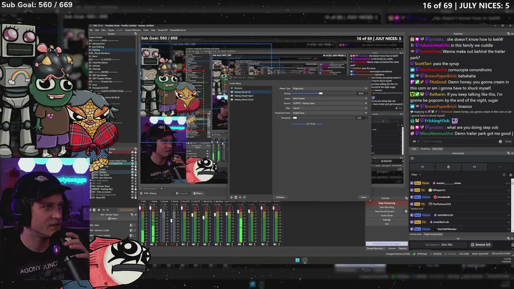Click the Defaults button in filters dialog
This screenshot has width=514, height=289.
[x=280, y=197]
